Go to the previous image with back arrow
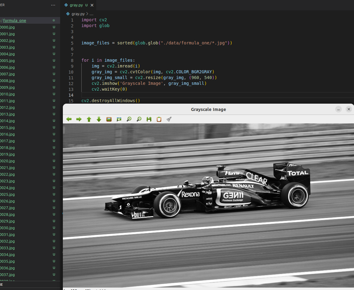Viewport: 354px width, 290px height. point(69,119)
